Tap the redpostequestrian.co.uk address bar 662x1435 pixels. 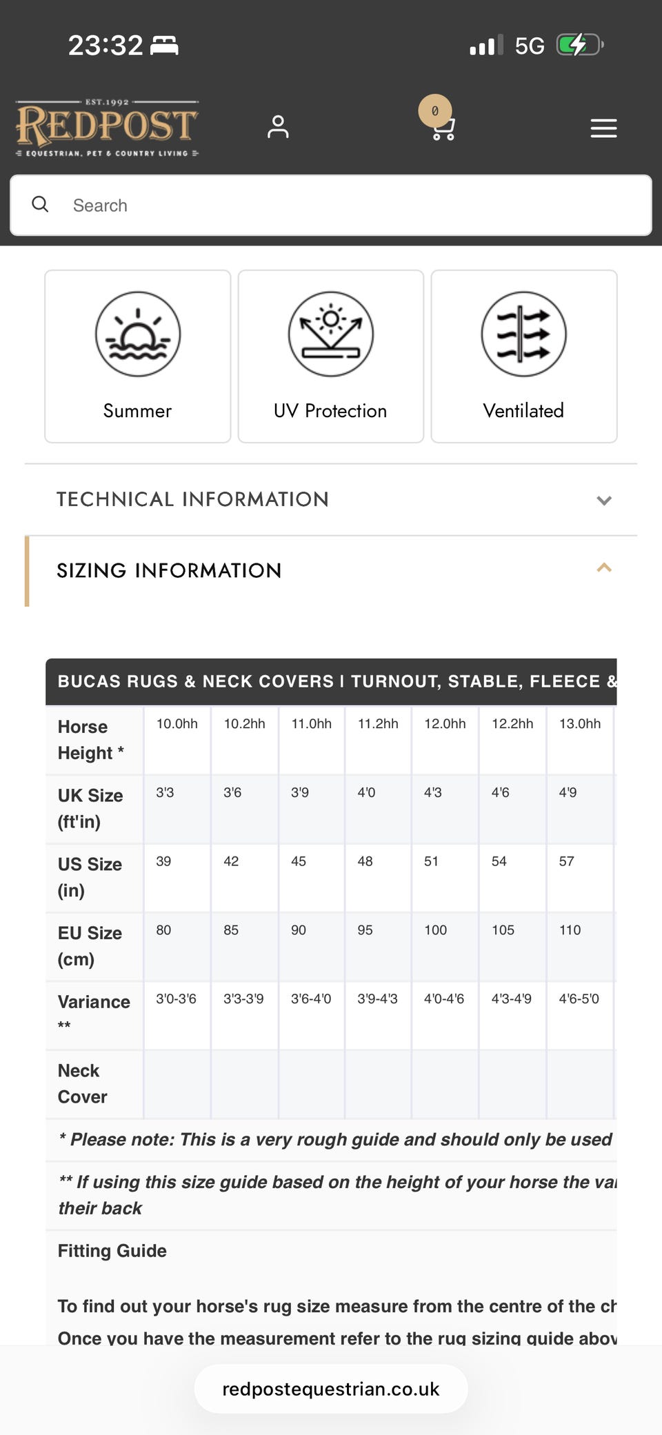(x=331, y=1389)
